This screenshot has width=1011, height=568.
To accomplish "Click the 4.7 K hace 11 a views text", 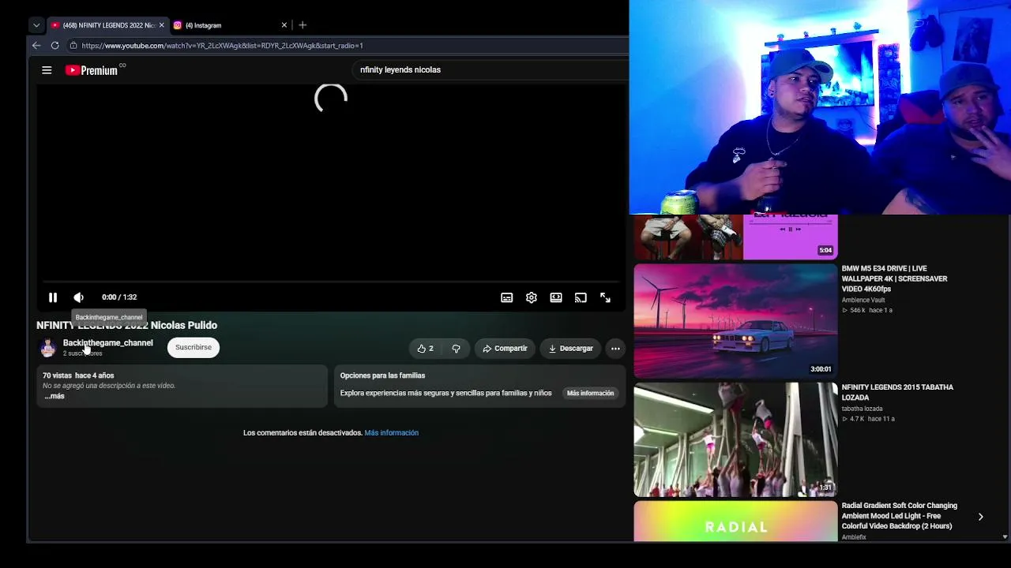I will (x=868, y=419).
